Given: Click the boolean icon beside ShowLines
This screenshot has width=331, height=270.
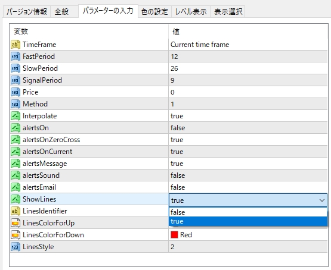Looking at the screenshot, I should (x=16, y=199).
